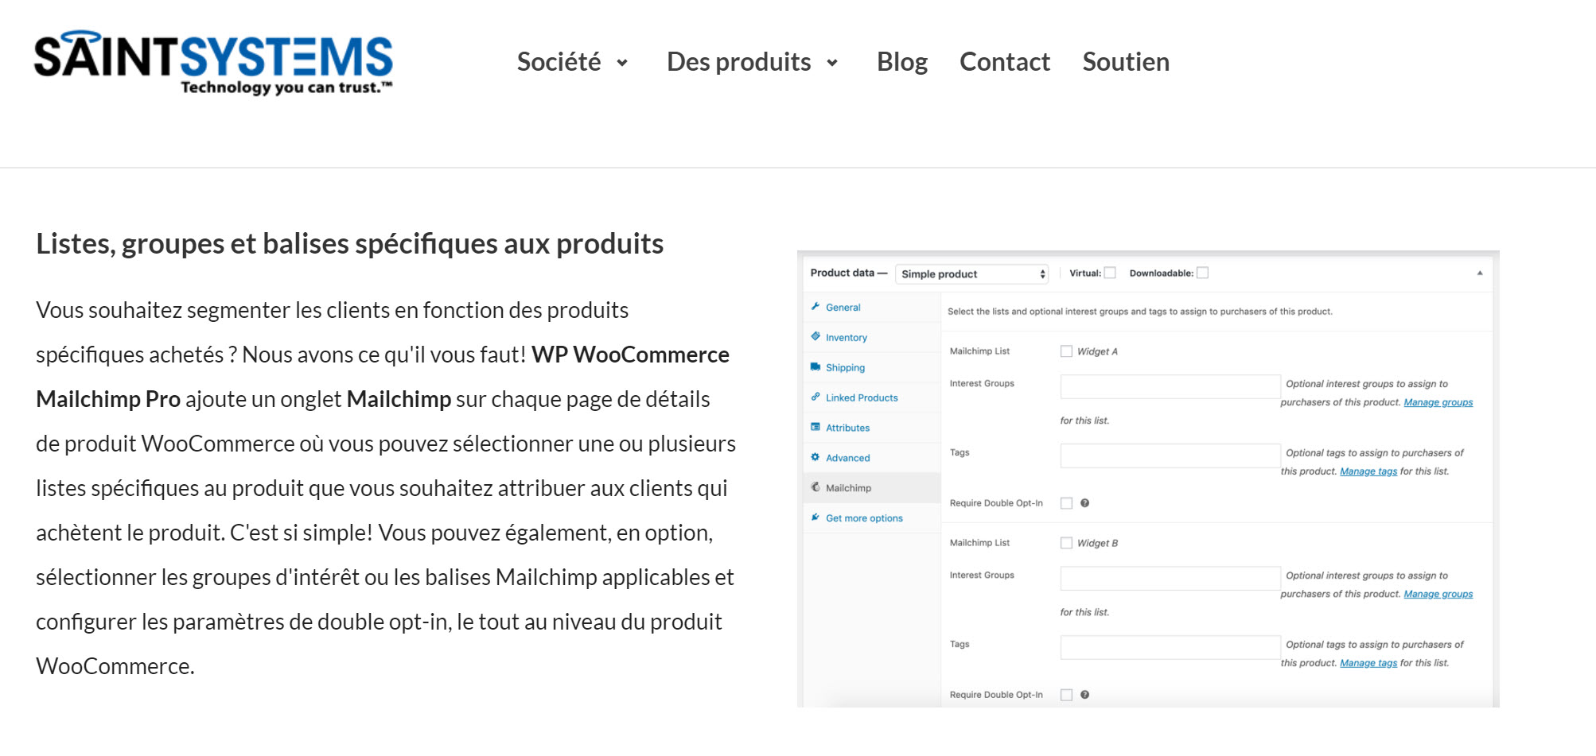The width and height of the screenshot is (1596, 756).
Task: Click the General wrench icon
Action: pyautogui.click(x=816, y=307)
